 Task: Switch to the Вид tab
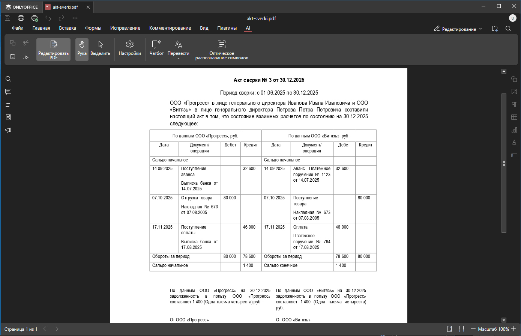pos(204,28)
